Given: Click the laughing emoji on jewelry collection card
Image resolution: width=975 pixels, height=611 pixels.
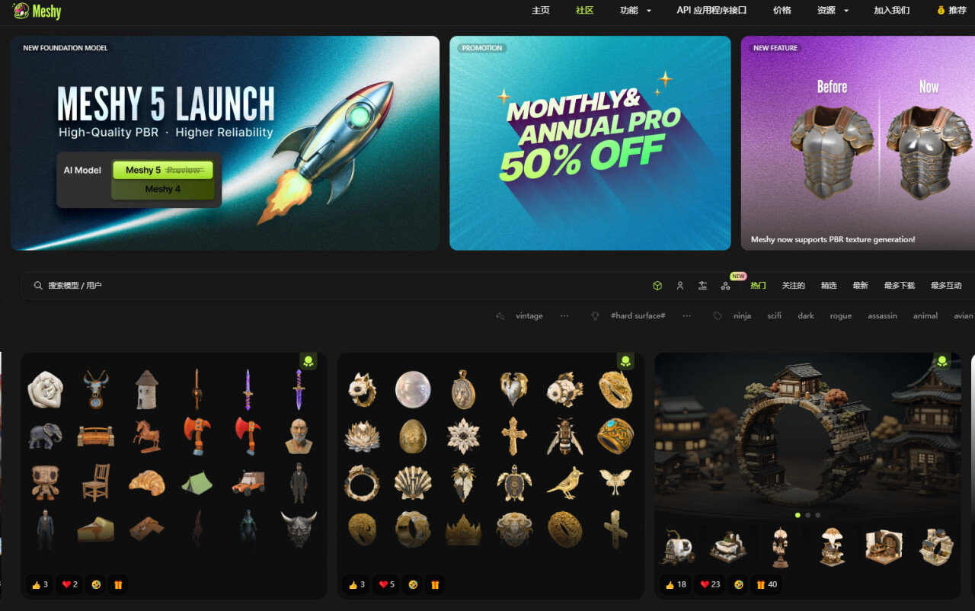Looking at the screenshot, I should (411, 585).
